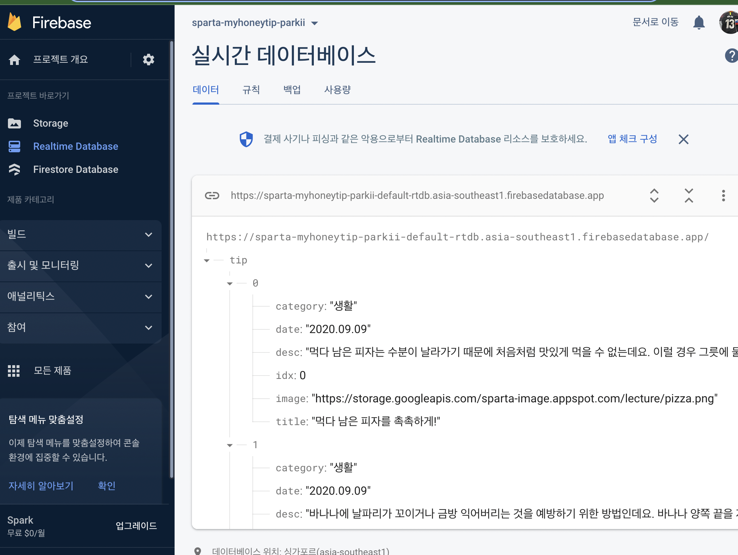Select node 0's date value 2020.09.09
The image size is (738, 555).
[x=338, y=329]
